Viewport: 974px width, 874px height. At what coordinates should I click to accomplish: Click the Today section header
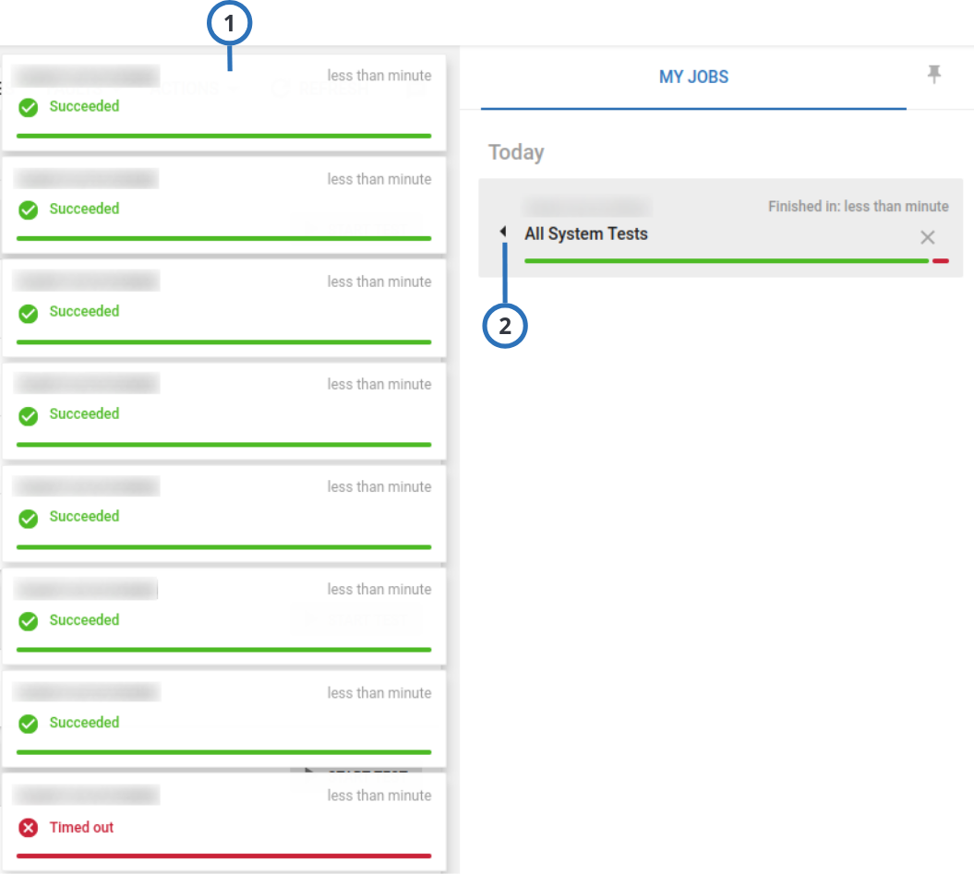point(516,152)
